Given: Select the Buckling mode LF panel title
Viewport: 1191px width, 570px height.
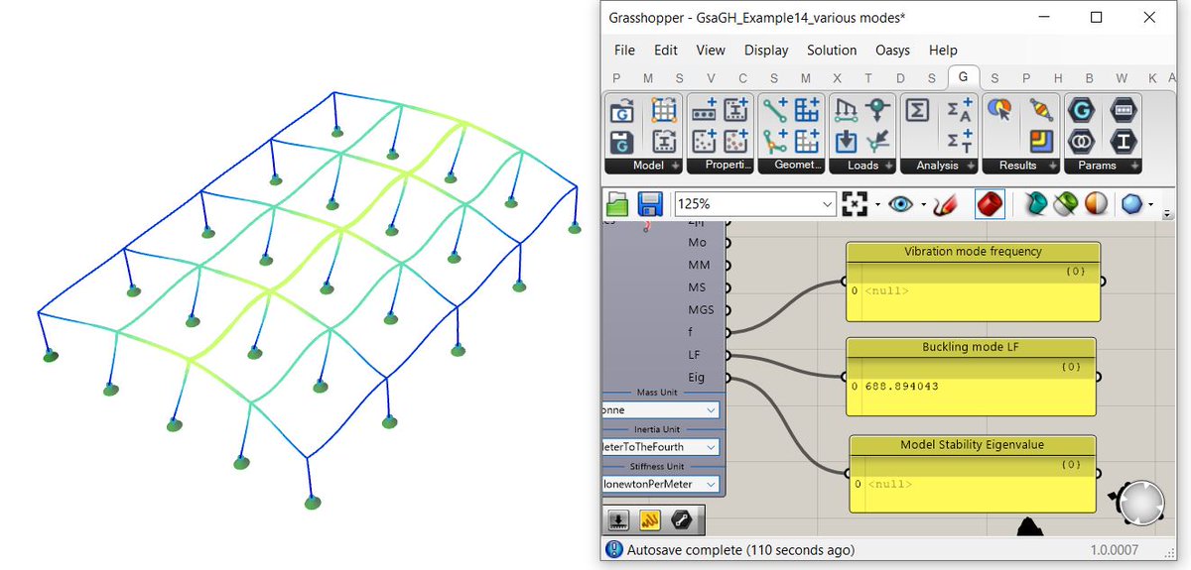Looking at the screenshot, I should tap(971, 347).
